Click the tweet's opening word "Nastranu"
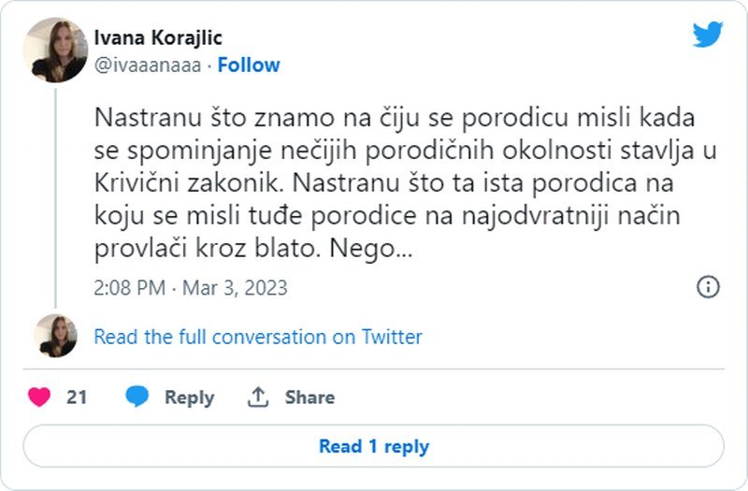 [142, 120]
